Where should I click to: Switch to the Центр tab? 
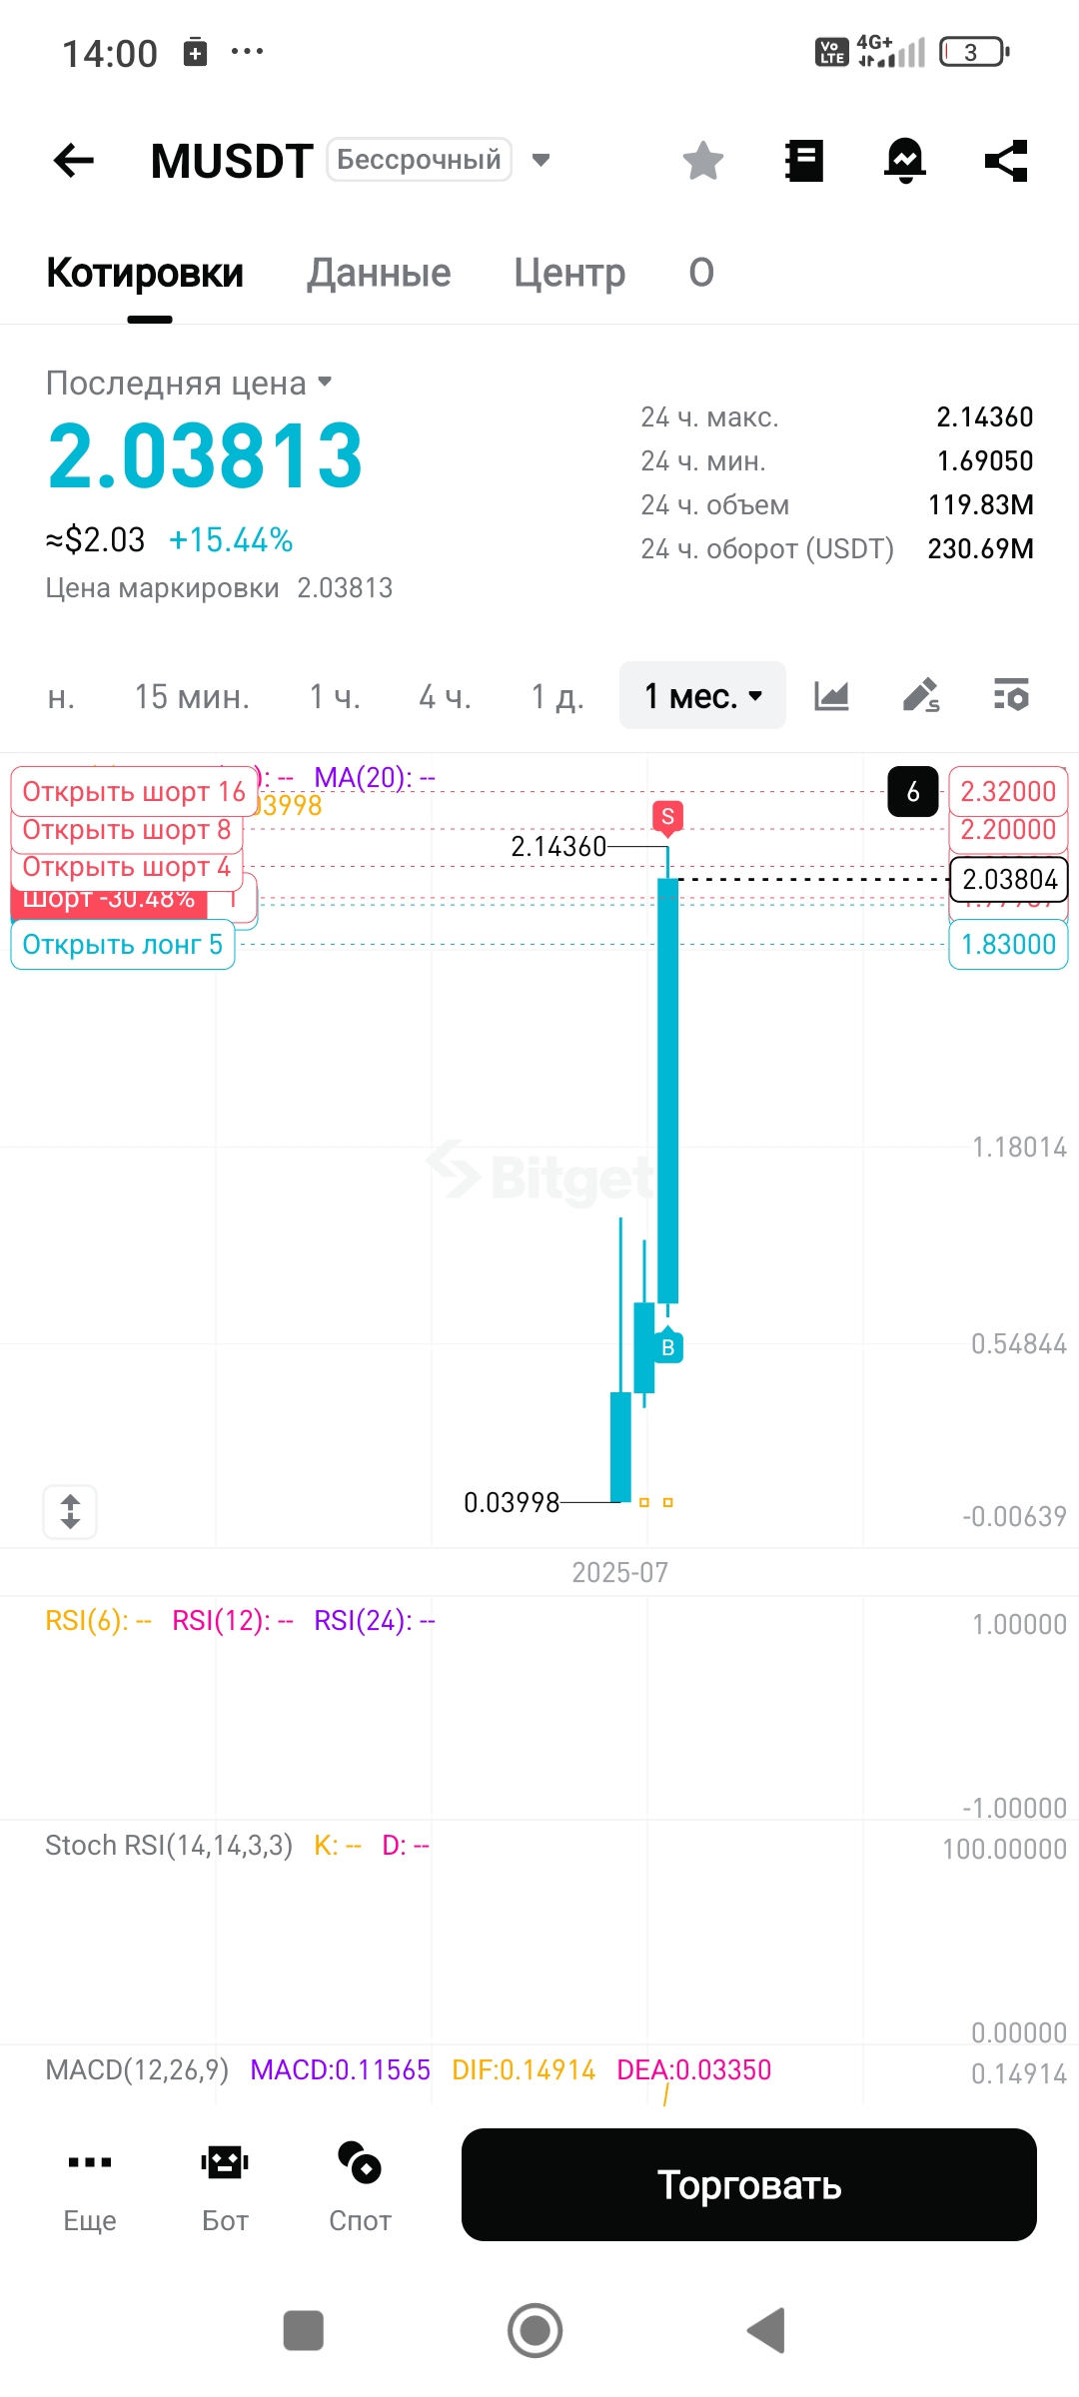569,273
